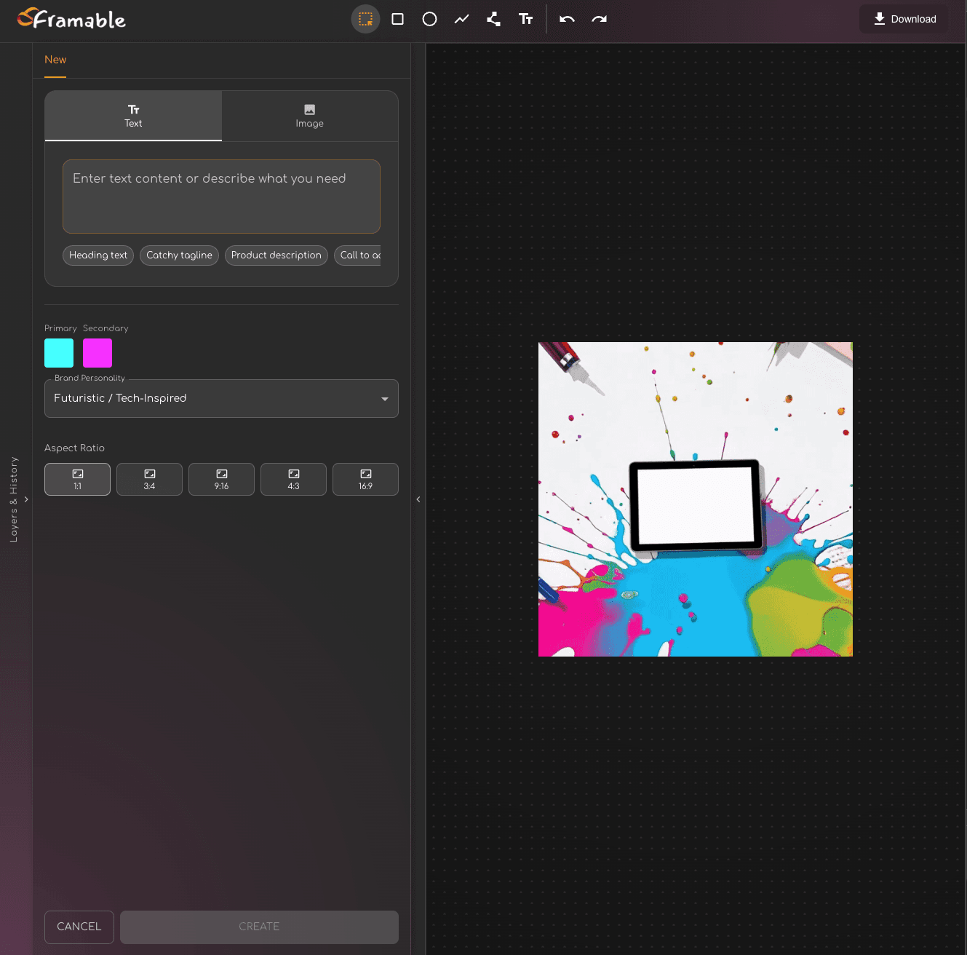Select the freehand line tool

pos(461,19)
